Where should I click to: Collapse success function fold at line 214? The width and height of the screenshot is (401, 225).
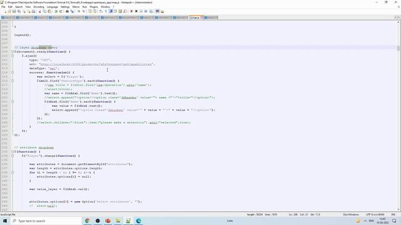point(13,72)
